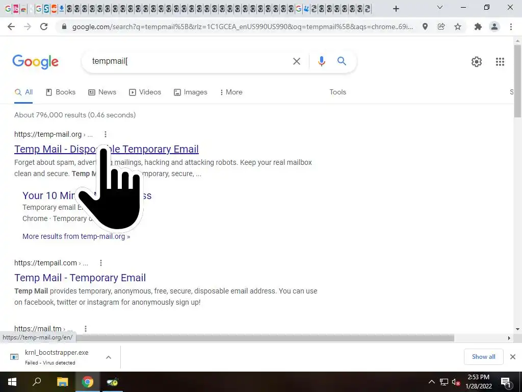Viewport: 522px width, 392px height.
Task: Go to Google homepage logo
Action: pyautogui.click(x=35, y=62)
